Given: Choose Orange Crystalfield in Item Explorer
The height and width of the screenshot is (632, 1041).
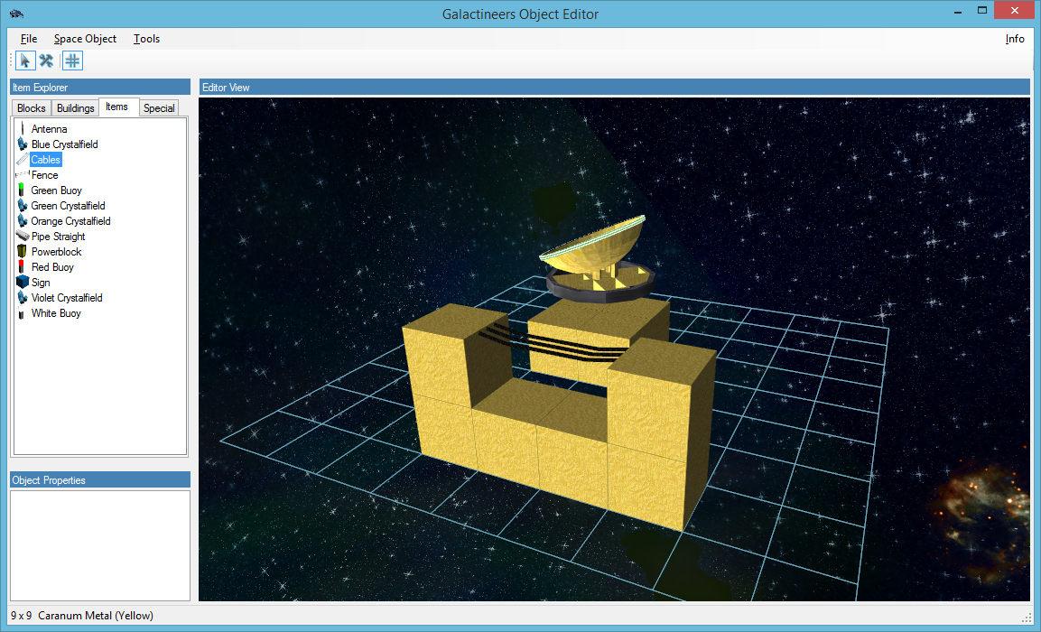Looking at the screenshot, I should click(x=70, y=221).
